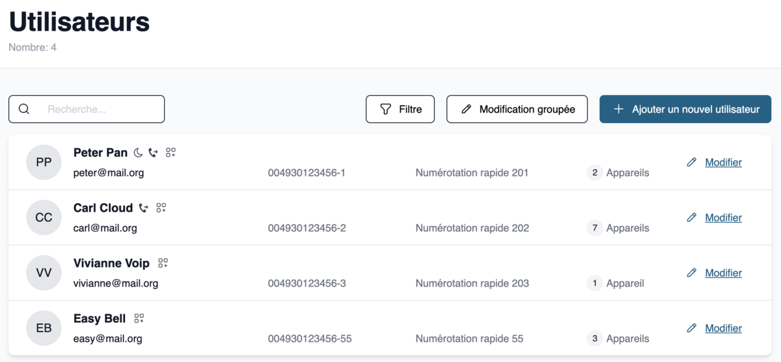This screenshot has width=781, height=362.
Task: Click the apps grid icon beside Carl Cloud
Action: 161,208
